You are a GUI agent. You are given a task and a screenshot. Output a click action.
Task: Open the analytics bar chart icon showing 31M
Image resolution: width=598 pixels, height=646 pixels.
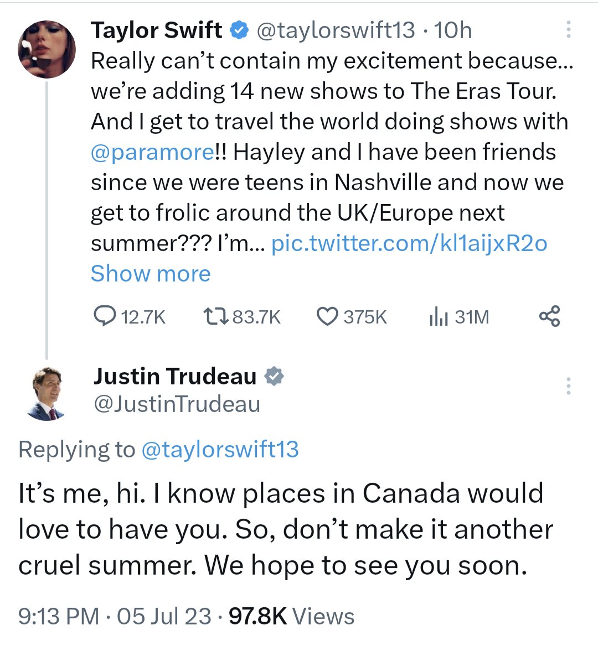point(439,316)
